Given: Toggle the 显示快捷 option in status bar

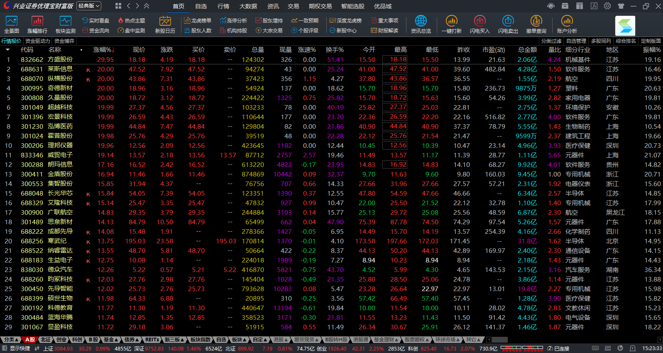Looking at the screenshot, I should pos(16,348).
